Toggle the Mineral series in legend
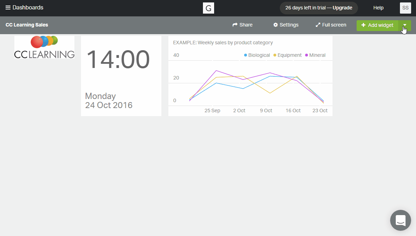 pyautogui.click(x=315, y=55)
